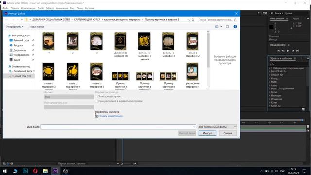Open the 'Композиция' menu
The image size is (311, 175).
28,8
